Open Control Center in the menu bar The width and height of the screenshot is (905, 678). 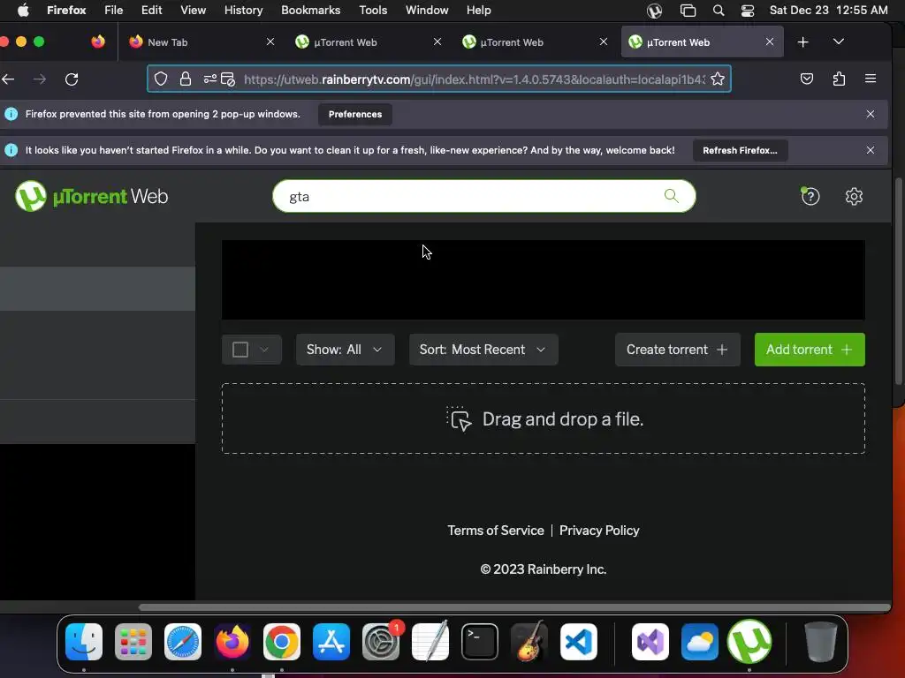point(748,11)
